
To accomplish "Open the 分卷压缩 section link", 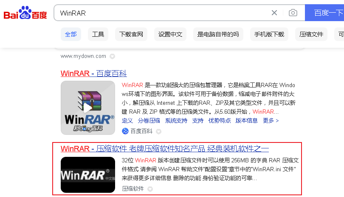I will click(149, 120).
